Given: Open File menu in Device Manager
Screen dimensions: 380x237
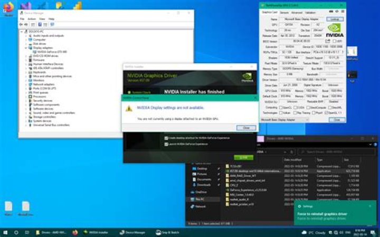Looking at the screenshot, I should (x=22, y=19).
